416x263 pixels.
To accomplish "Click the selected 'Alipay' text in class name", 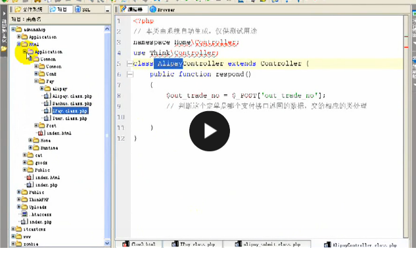I will (x=168, y=64).
